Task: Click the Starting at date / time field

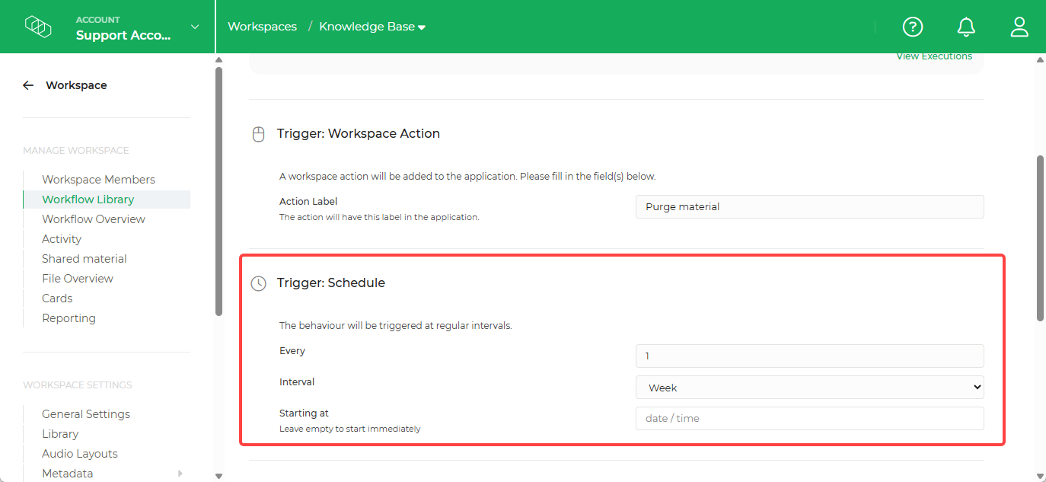Action: click(x=810, y=418)
